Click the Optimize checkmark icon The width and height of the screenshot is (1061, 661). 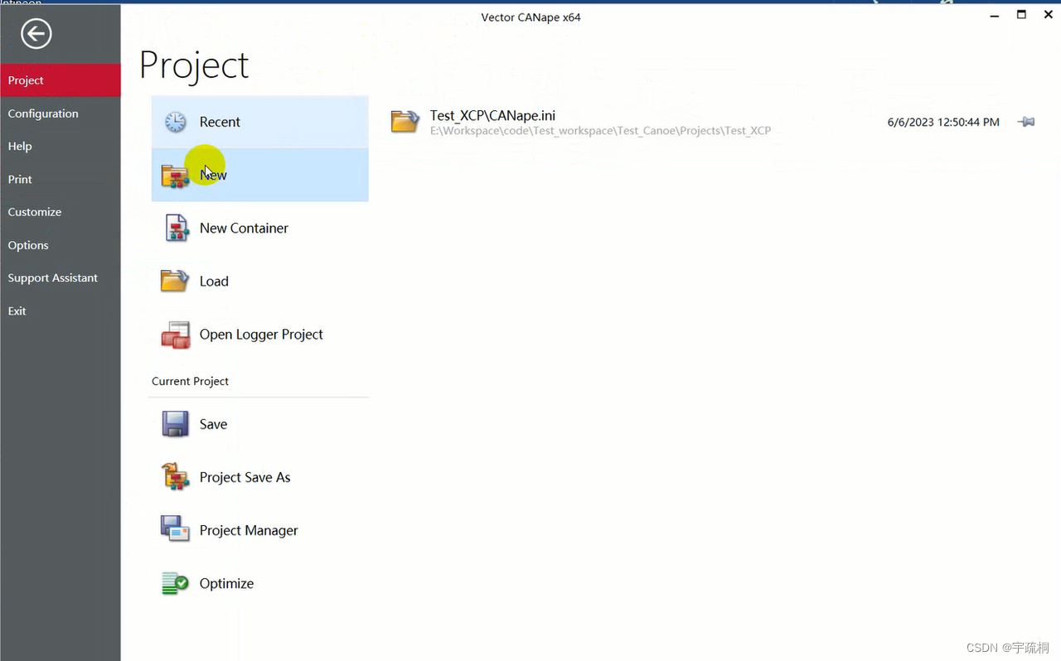click(175, 583)
